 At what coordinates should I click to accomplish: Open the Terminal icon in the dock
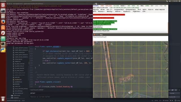pos(3,11)
